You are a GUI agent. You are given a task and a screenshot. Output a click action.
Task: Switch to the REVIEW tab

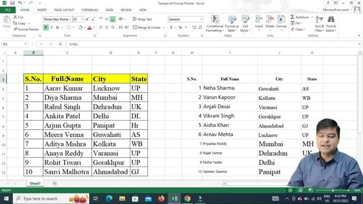point(126,10)
